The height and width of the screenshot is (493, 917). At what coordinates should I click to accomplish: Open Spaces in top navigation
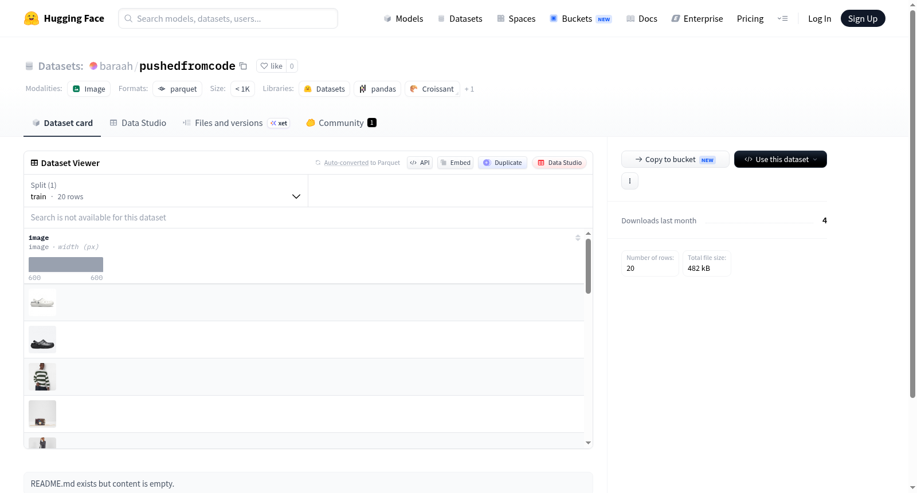click(516, 18)
